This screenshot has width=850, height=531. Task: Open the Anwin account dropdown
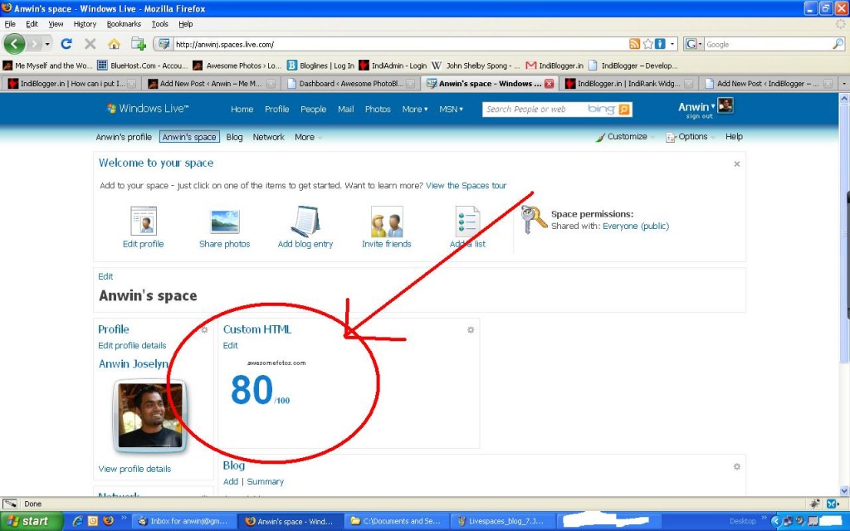(x=696, y=107)
